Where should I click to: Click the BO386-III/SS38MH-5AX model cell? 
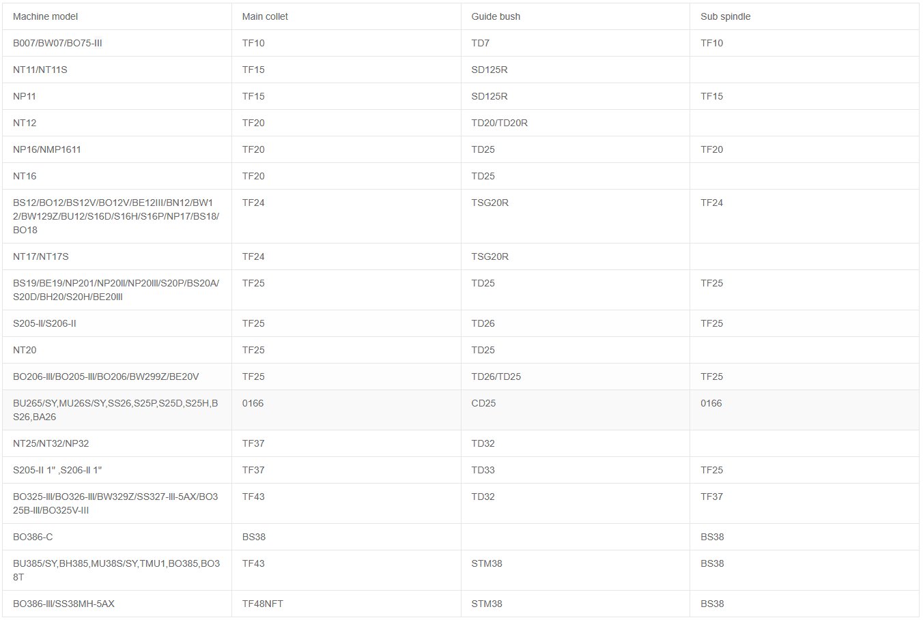(x=117, y=604)
